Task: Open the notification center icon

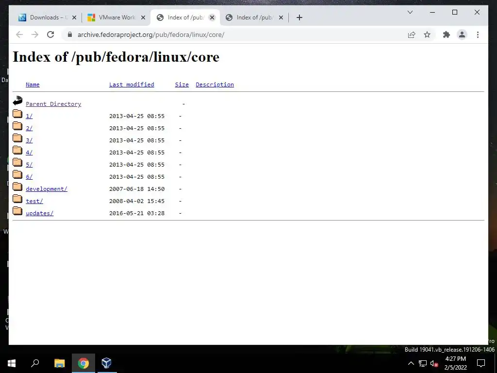Action: tap(481, 363)
